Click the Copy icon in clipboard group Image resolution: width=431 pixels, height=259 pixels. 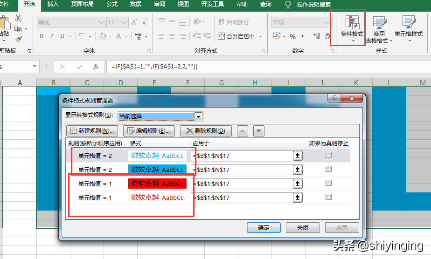coord(18,29)
